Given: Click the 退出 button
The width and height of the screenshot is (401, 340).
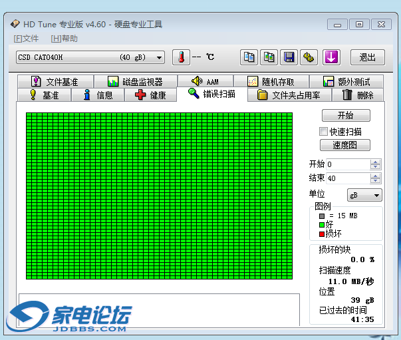Looking at the screenshot, I should [x=368, y=57].
